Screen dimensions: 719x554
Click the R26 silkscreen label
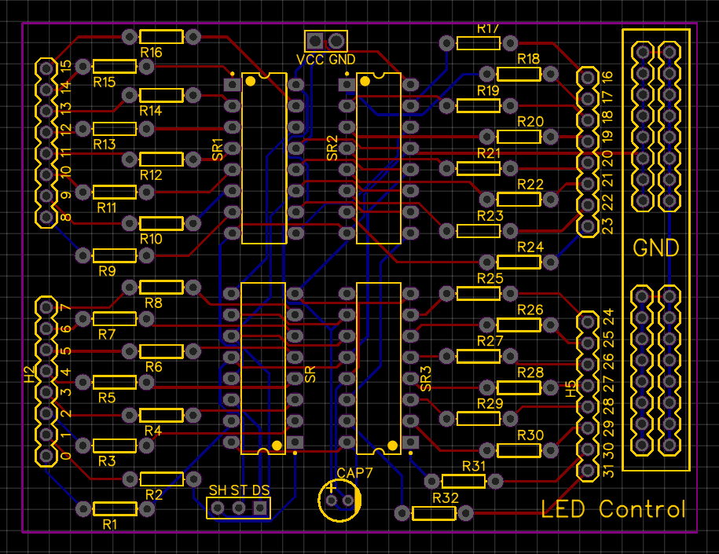[530, 310]
